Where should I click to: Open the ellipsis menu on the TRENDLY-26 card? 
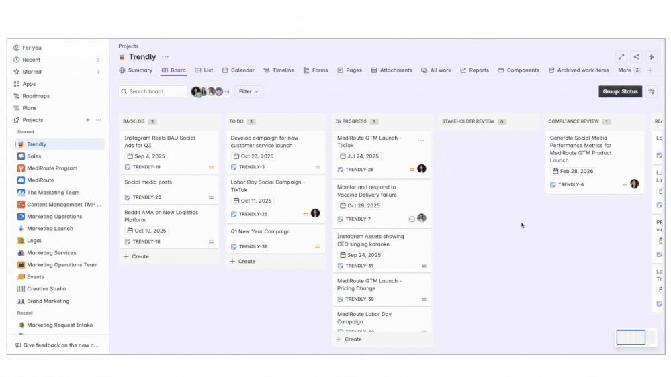tap(421, 140)
